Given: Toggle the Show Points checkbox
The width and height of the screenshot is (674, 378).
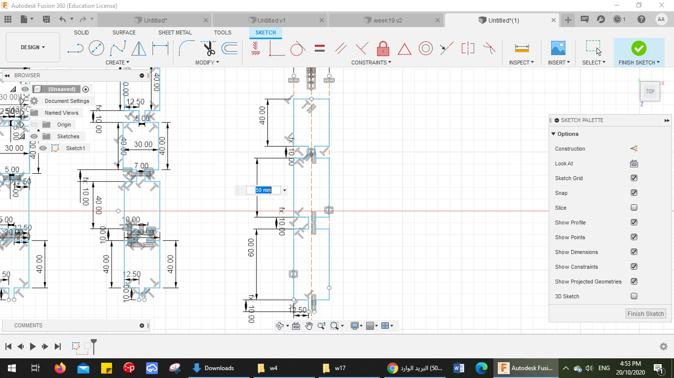Looking at the screenshot, I should pyautogui.click(x=634, y=237).
